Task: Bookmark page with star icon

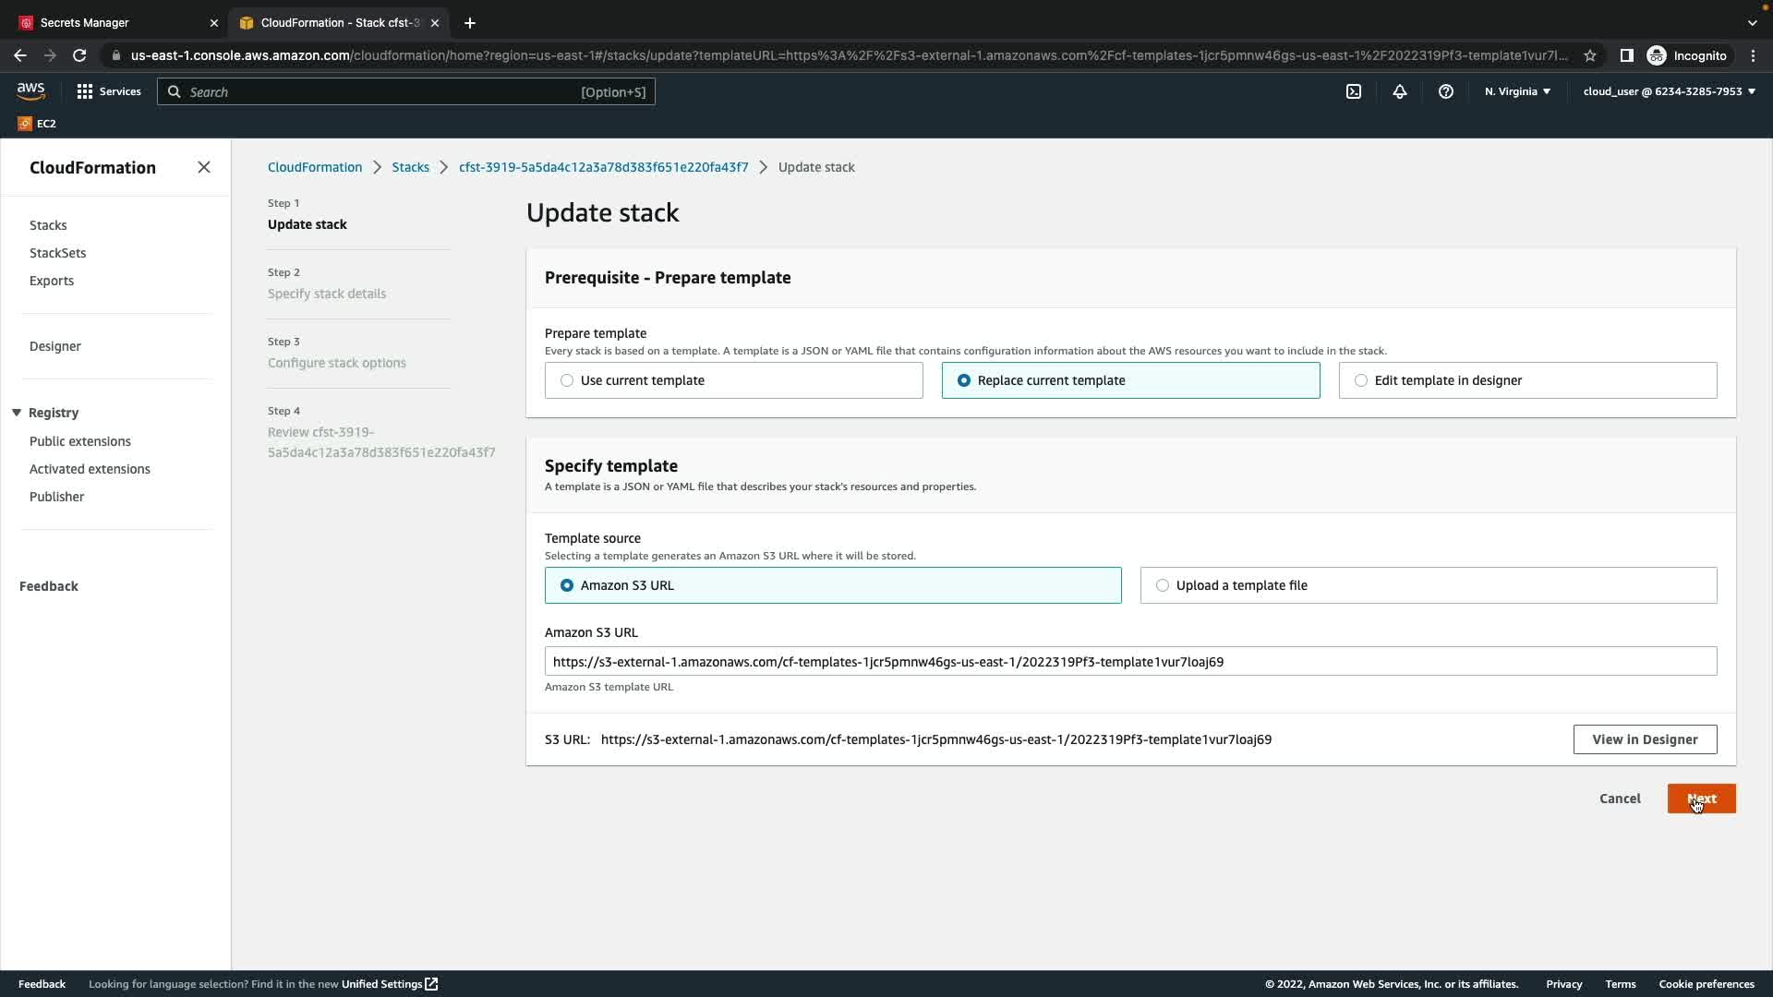Action: pyautogui.click(x=1590, y=55)
